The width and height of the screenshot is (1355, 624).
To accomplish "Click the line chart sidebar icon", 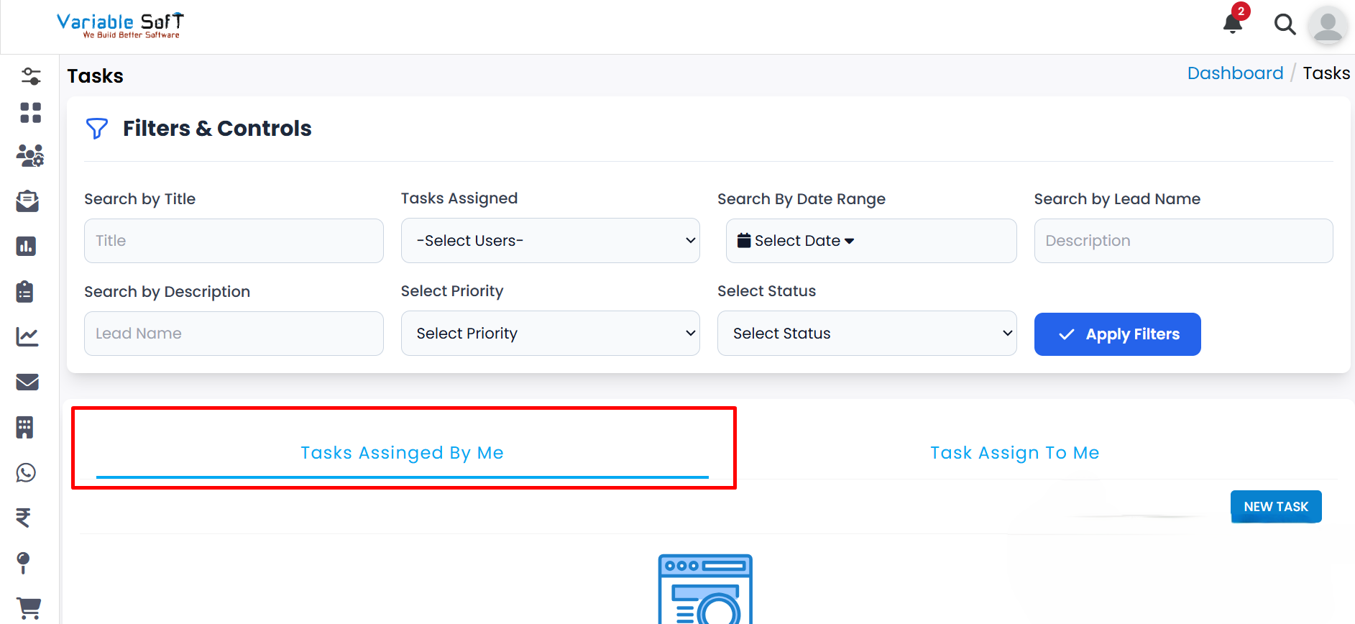I will [27, 336].
